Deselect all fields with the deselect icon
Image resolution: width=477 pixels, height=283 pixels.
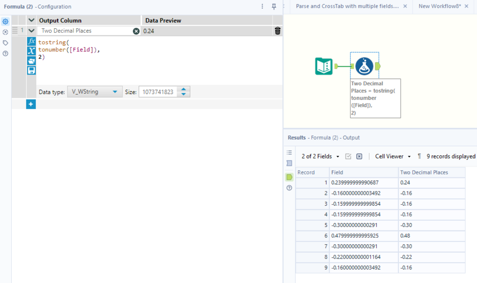coord(359,156)
